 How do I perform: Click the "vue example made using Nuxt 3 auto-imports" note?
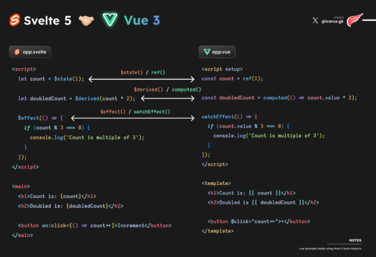pos(330,249)
